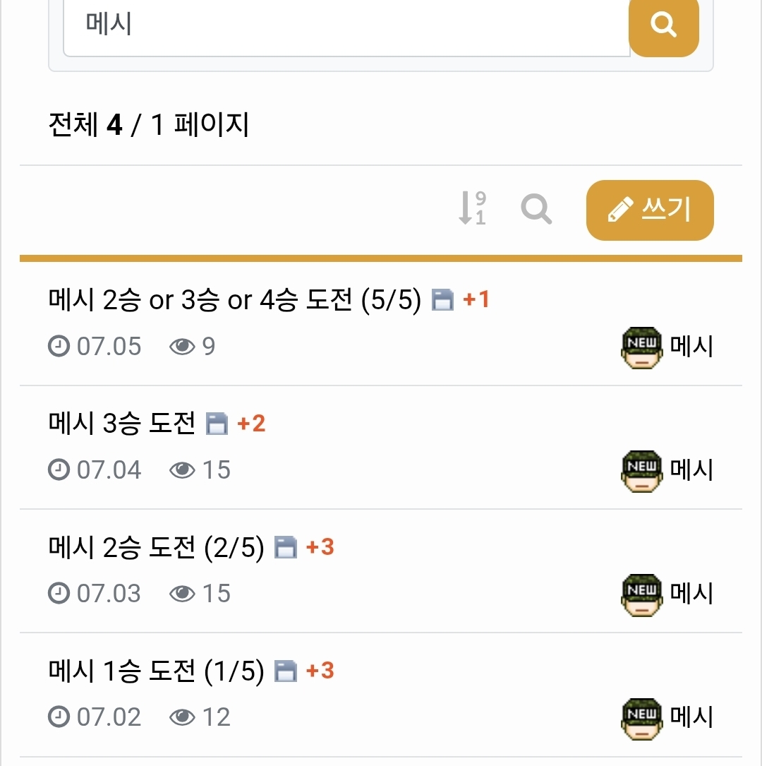This screenshot has width=762, height=766.
Task: Click attachment icon on 메시 3승 도전
Action: pos(217,424)
